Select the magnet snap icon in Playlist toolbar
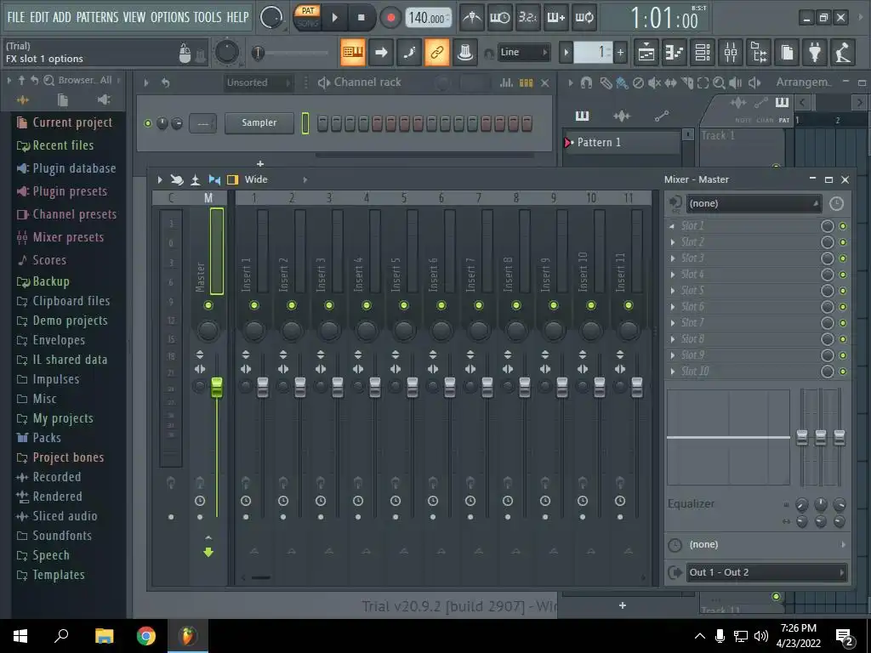871x653 pixels. coord(586,82)
